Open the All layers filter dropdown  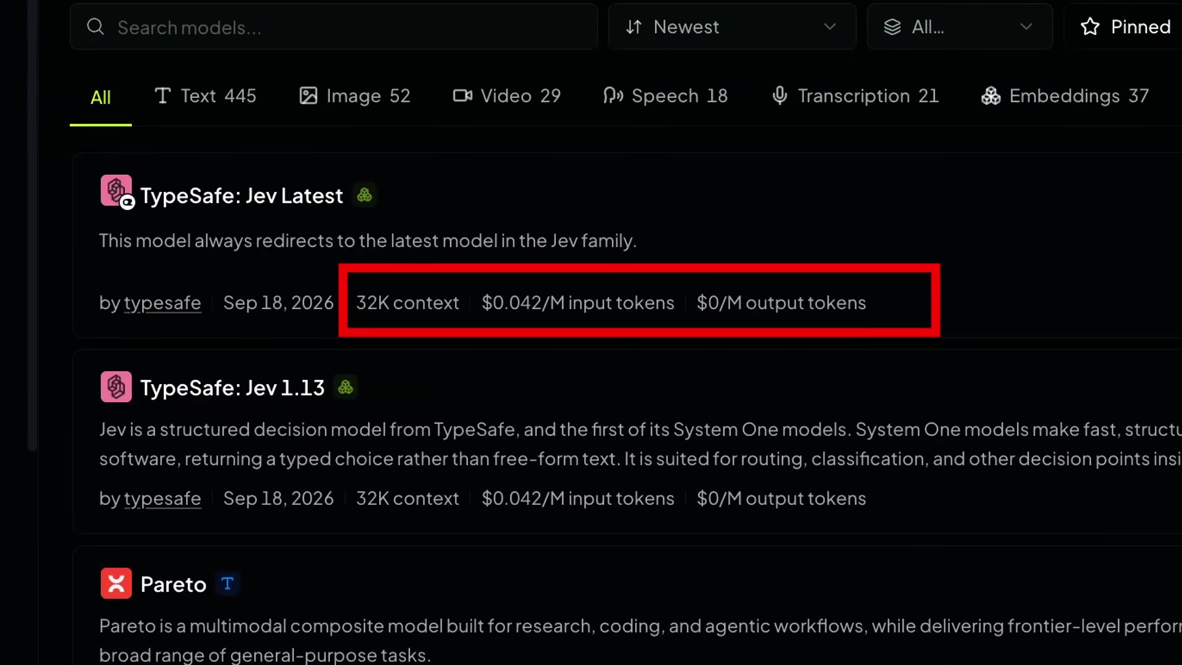[960, 26]
